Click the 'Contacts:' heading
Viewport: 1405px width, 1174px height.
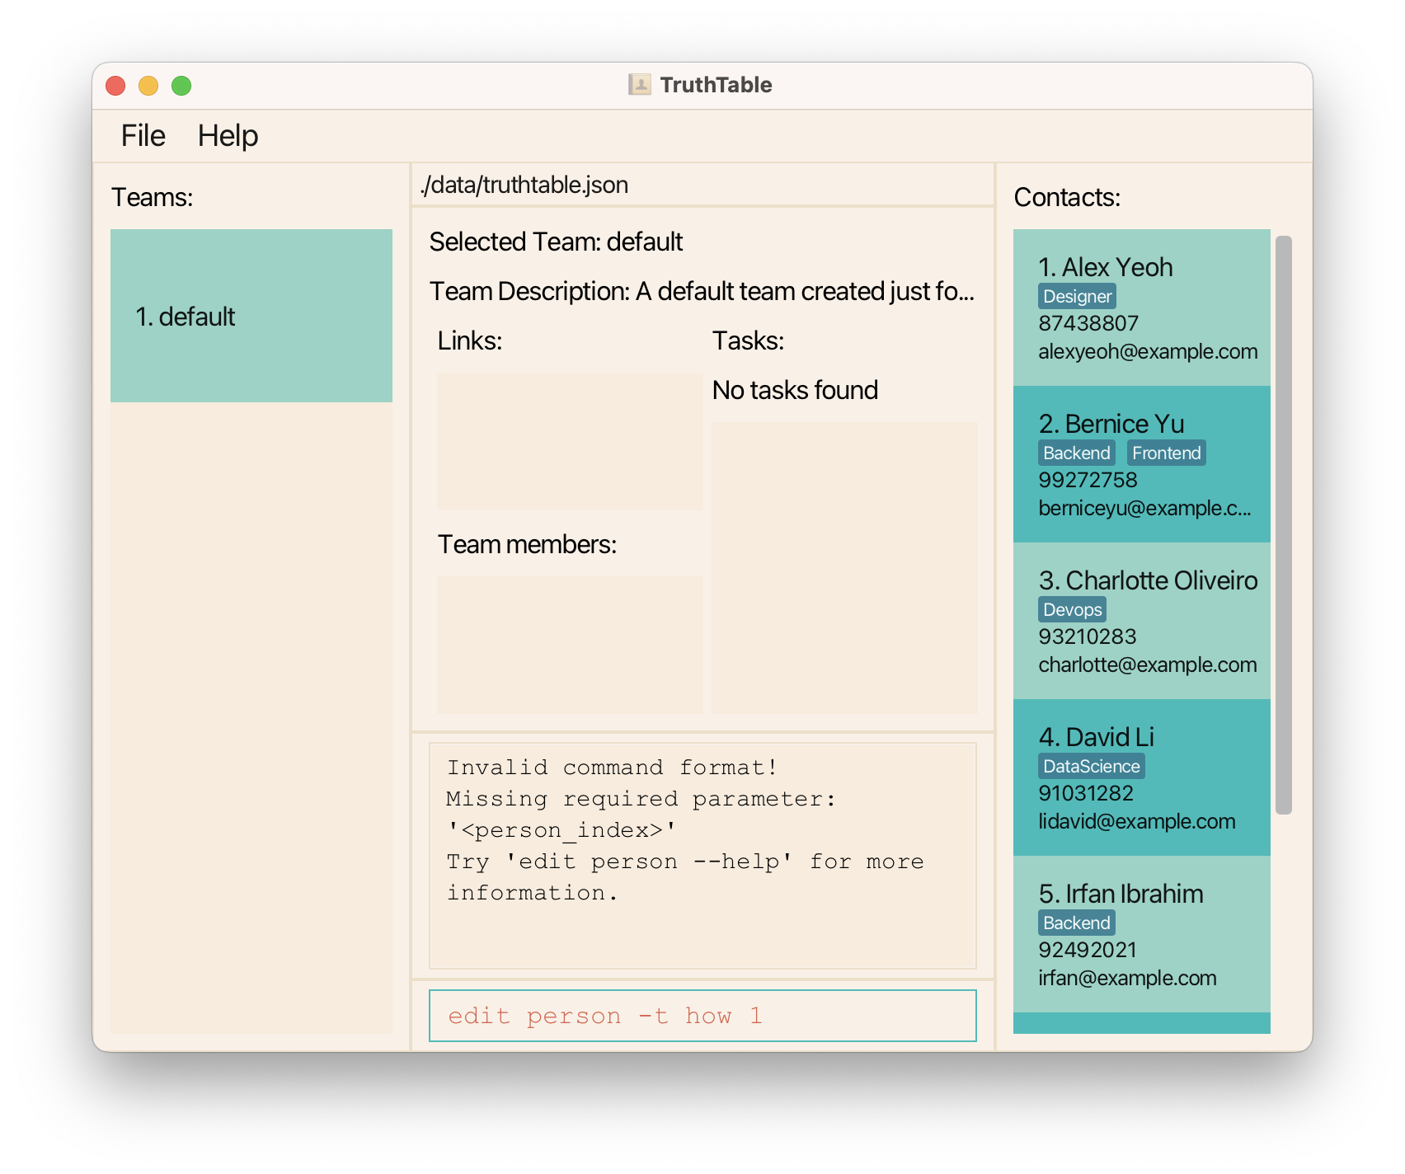click(x=1067, y=198)
